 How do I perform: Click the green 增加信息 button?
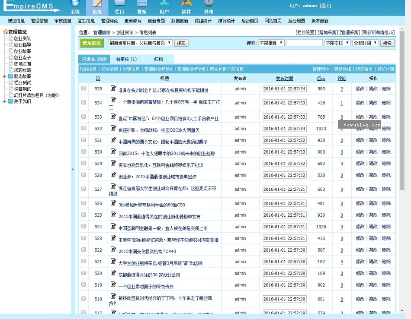pos(92,43)
